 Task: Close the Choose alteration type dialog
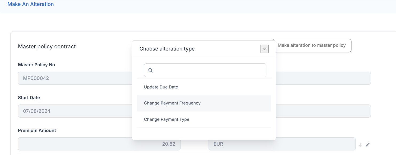click(264, 49)
